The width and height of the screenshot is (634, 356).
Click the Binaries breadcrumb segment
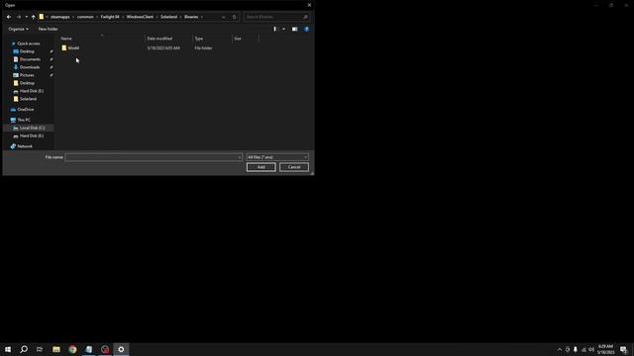[x=191, y=17]
